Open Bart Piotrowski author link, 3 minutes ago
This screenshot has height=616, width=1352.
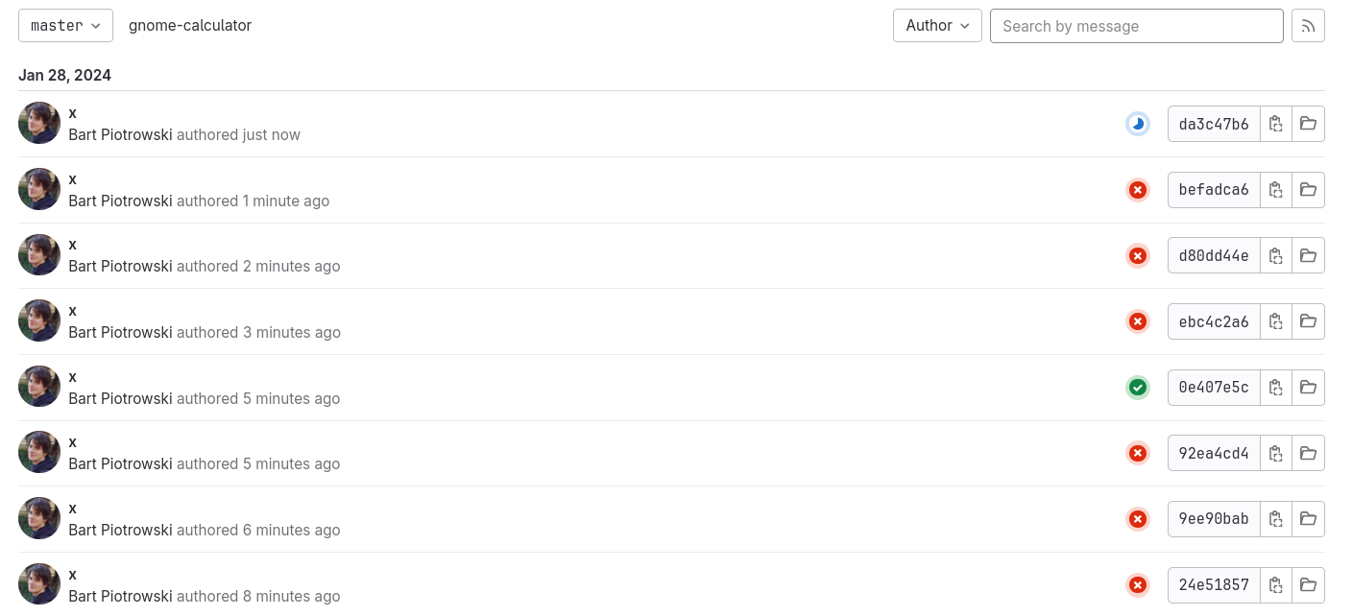pyautogui.click(x=120, y=333)
